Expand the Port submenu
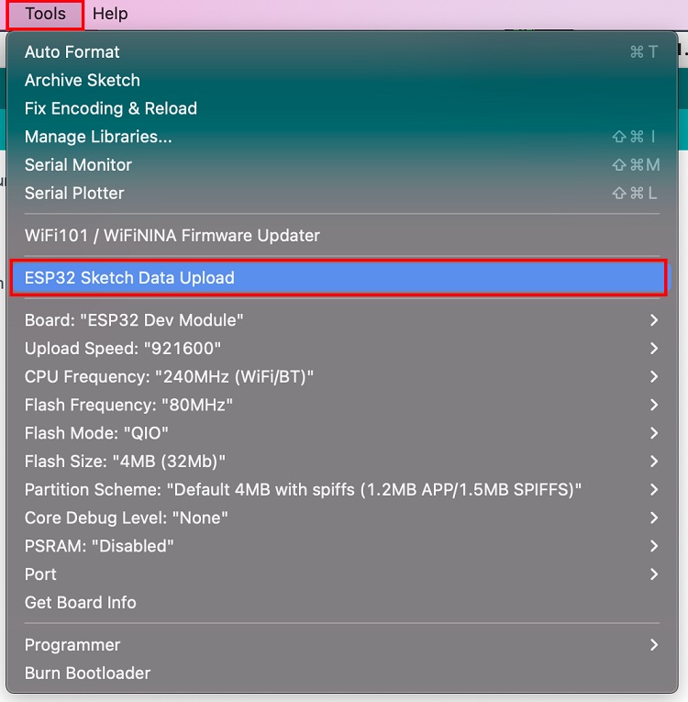The width and height of the screenshot is (688, 702). pyautogui.click(x=40, y=574)
